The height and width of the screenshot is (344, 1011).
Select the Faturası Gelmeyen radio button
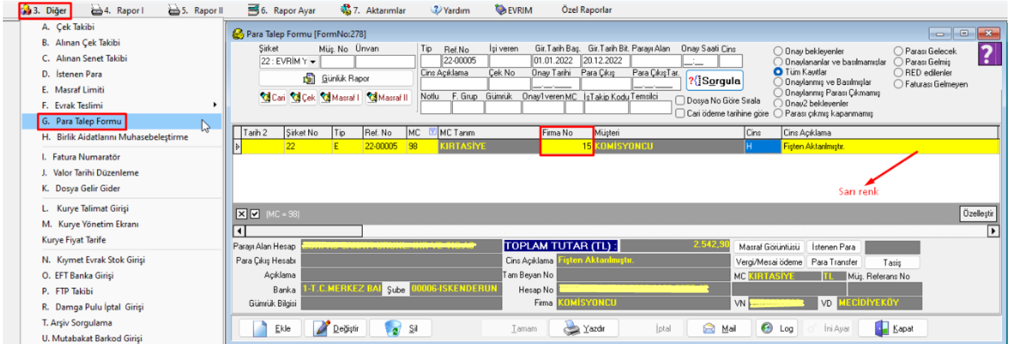[x=899, y=84]
